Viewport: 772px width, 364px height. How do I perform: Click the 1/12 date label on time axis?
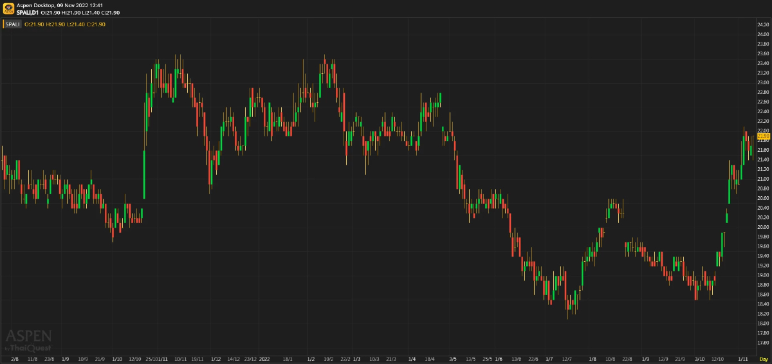click(x=216, y=358)
